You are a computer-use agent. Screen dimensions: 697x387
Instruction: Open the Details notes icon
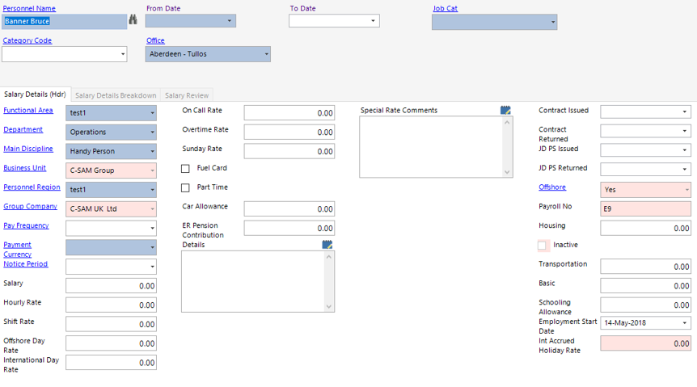click(x=327, y=244)
